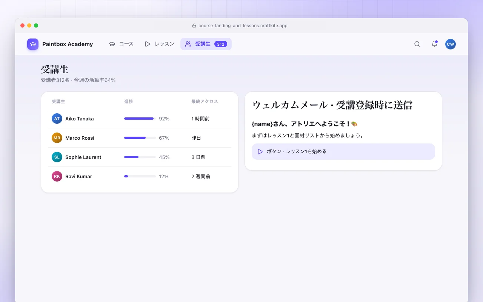Click Ravi Kumar's 12% progress bar

(140, 176)
